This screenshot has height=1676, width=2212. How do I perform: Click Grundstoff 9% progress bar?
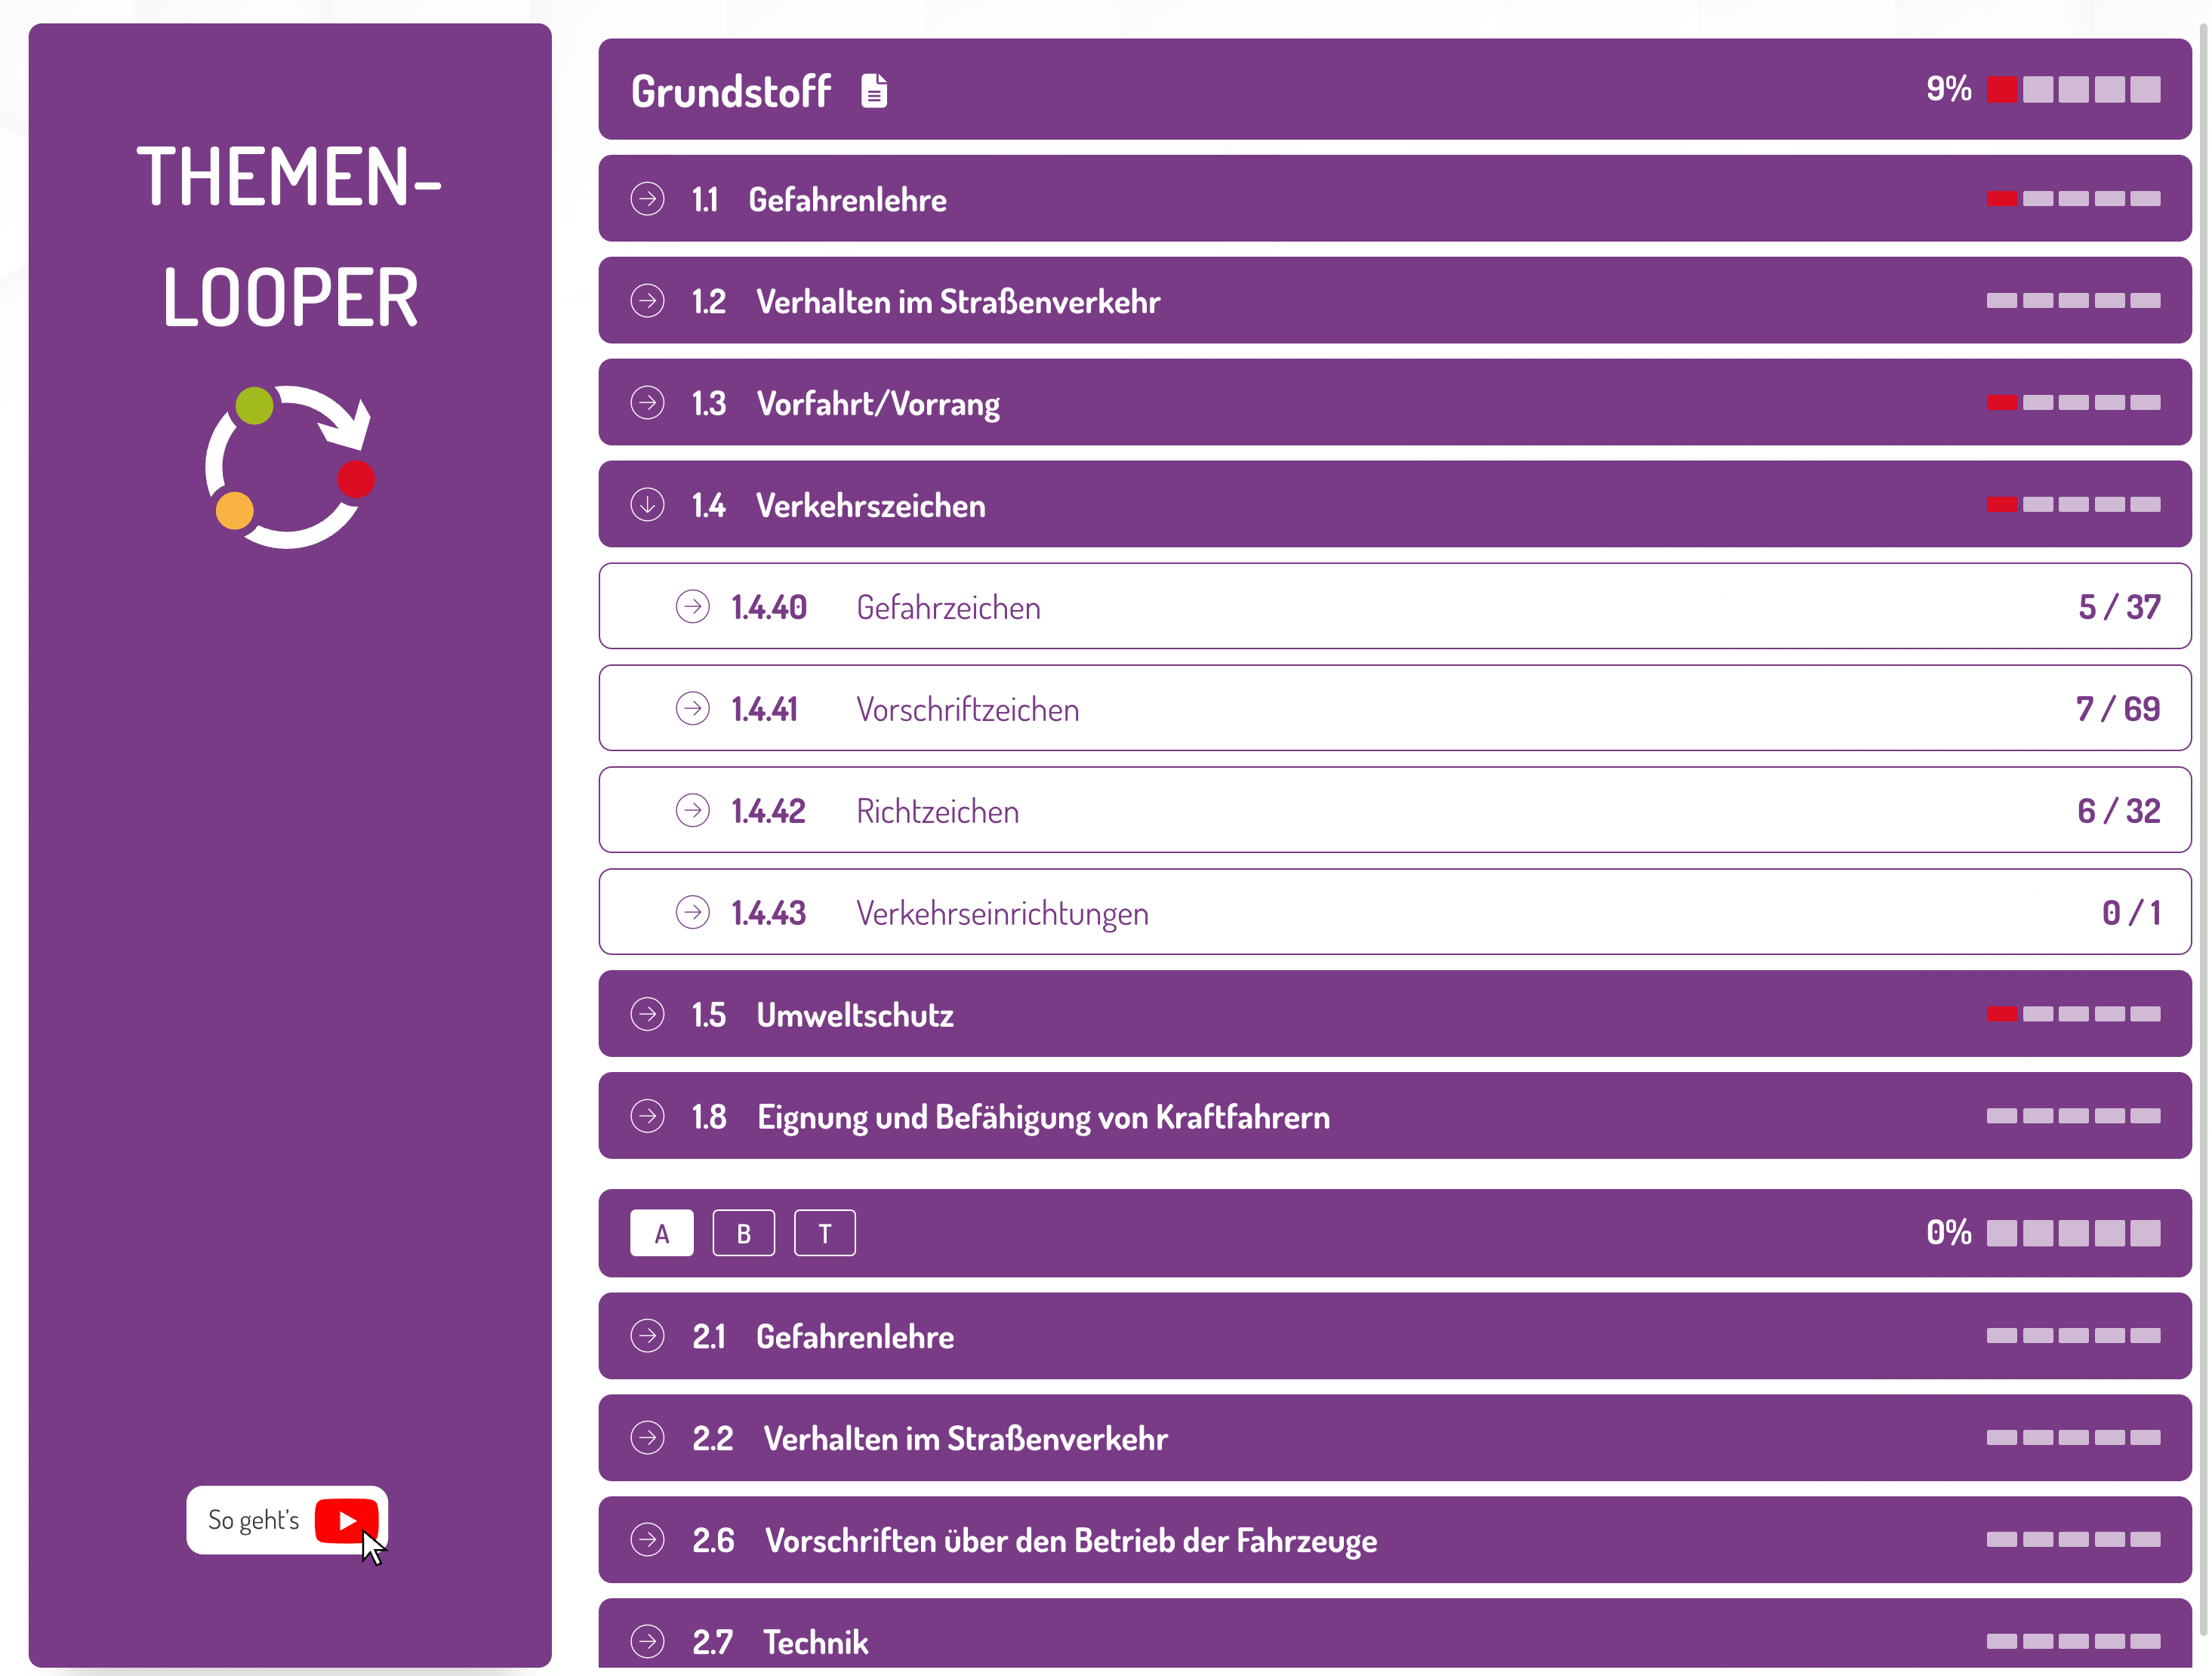(2072, 90)
